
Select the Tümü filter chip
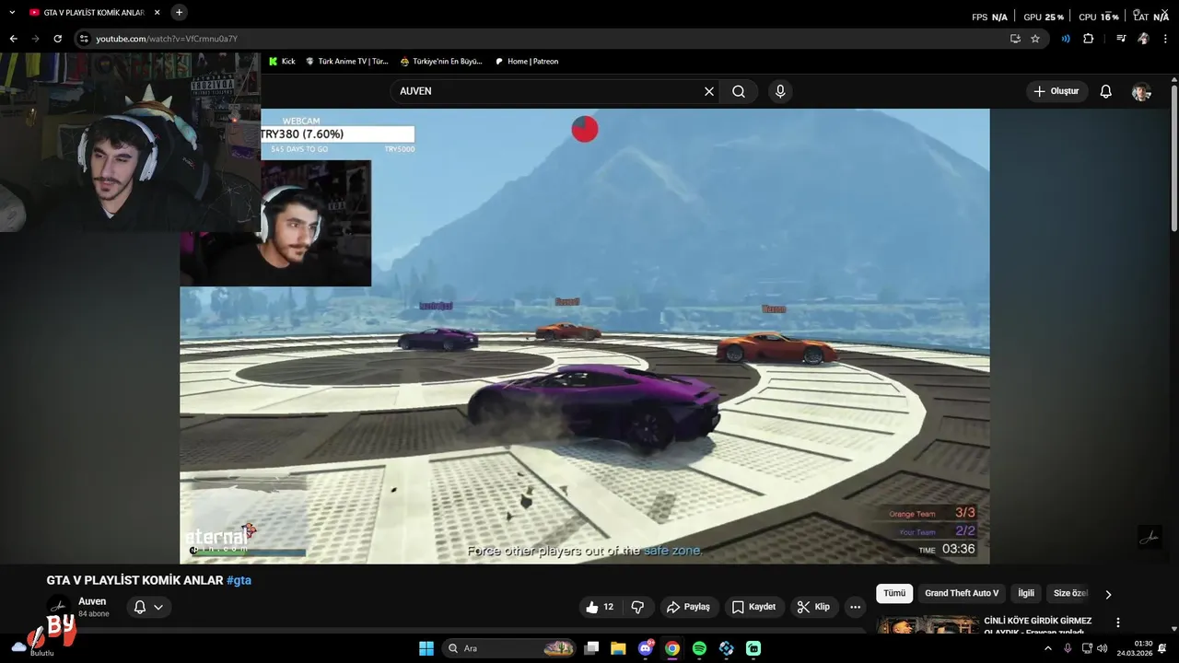(x=894, y=593)
